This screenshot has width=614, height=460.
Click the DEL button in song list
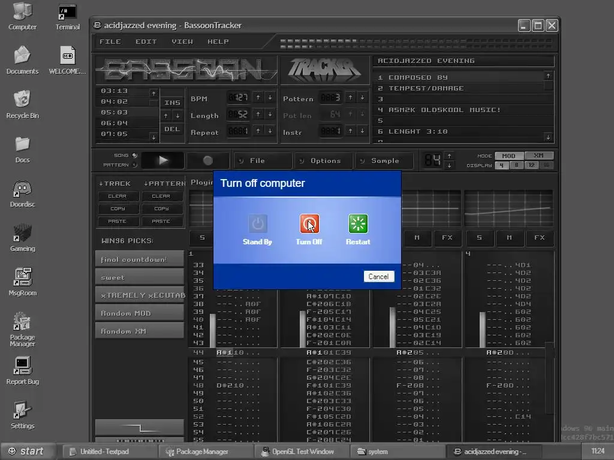point(172,129)
